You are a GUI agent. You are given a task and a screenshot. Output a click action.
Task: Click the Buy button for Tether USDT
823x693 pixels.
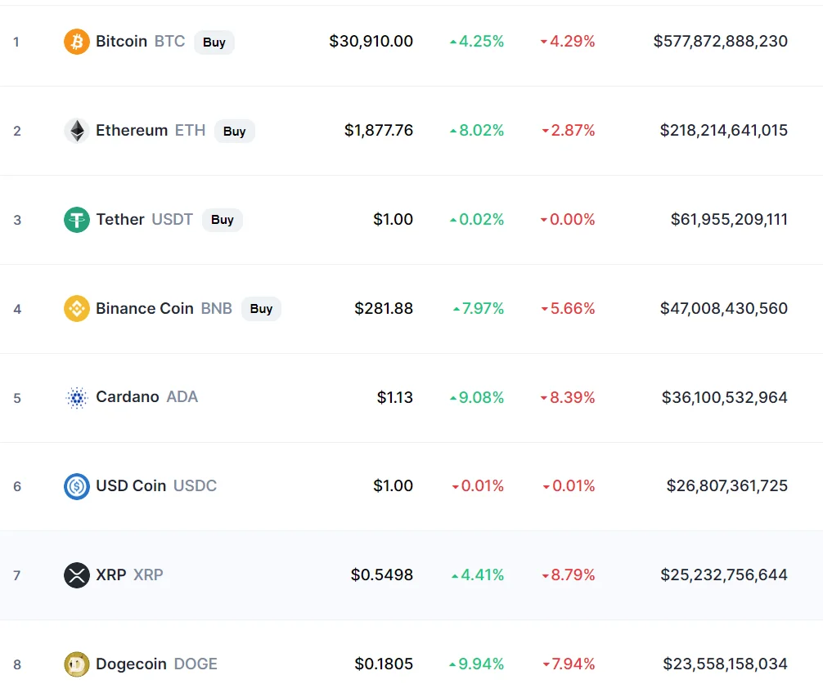(223, 220)
